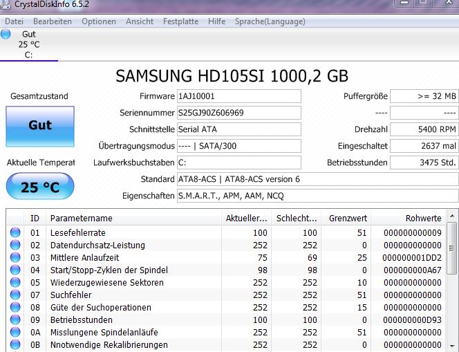459x352 pixels.
Task: Click the Schlecht... column header
Action: point(297,218)
